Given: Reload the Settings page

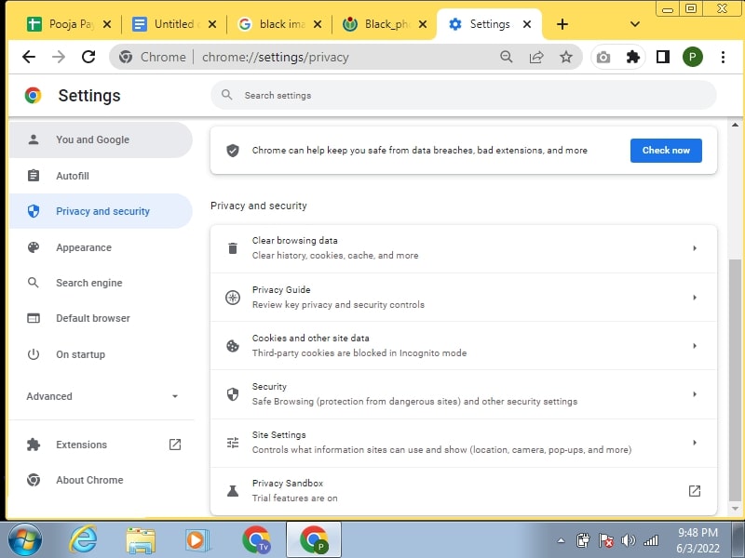Looking at the screenshot, I should pos(88,57).
